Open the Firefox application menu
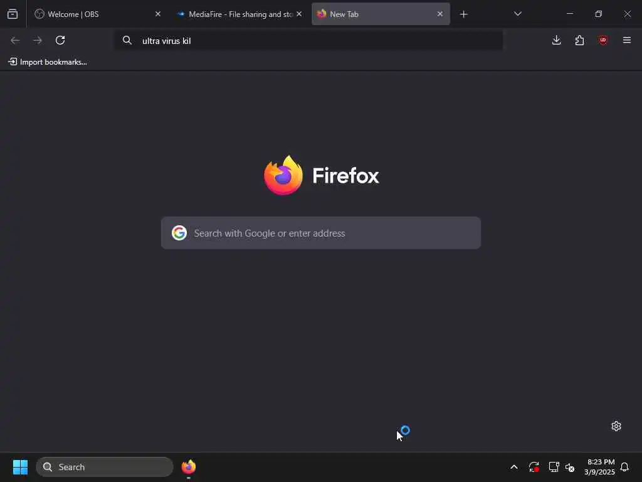The height and width of the screenshot is (482, 642). [626, 40]
